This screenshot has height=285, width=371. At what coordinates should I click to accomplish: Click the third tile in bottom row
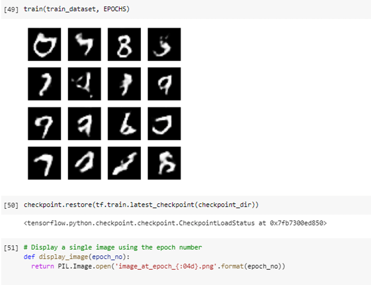pyautogui.click(x=124, y=163)
